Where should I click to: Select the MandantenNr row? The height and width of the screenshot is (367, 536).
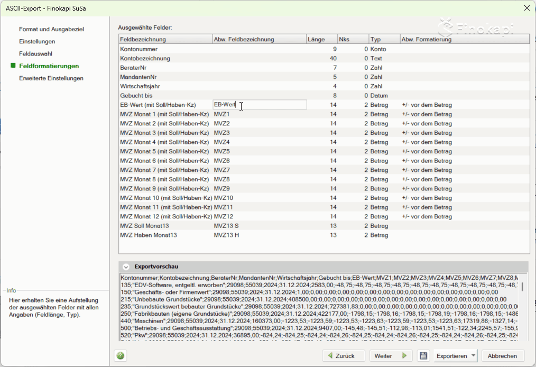(x=324, y=77)
